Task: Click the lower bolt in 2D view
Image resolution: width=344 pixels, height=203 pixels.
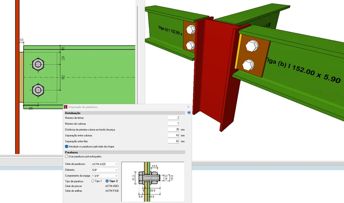Action: pos(38,90)
